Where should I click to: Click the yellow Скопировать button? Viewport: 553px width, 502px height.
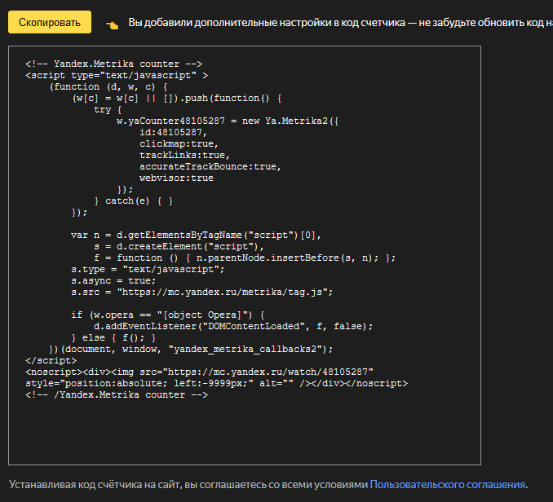click(49, 23)
